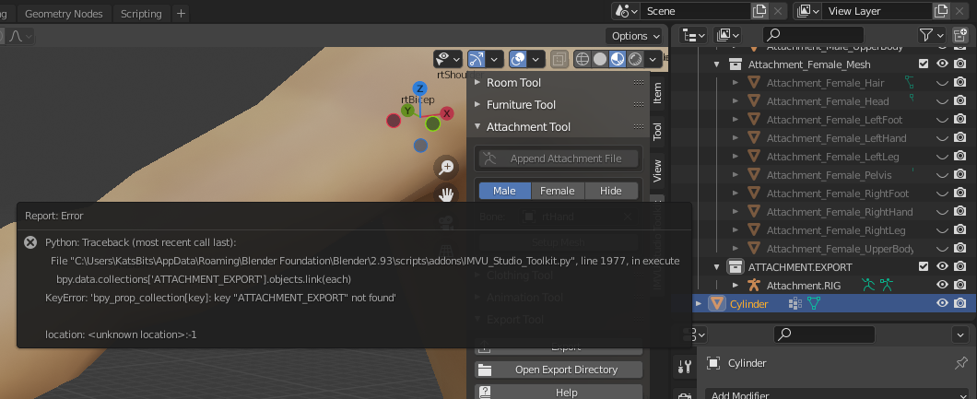Screen dimensions: 977x399
Task: Switch to wireframe viewport shading
Action: coord(583,59)
